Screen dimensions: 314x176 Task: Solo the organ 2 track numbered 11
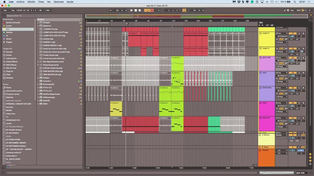(299, 33)
